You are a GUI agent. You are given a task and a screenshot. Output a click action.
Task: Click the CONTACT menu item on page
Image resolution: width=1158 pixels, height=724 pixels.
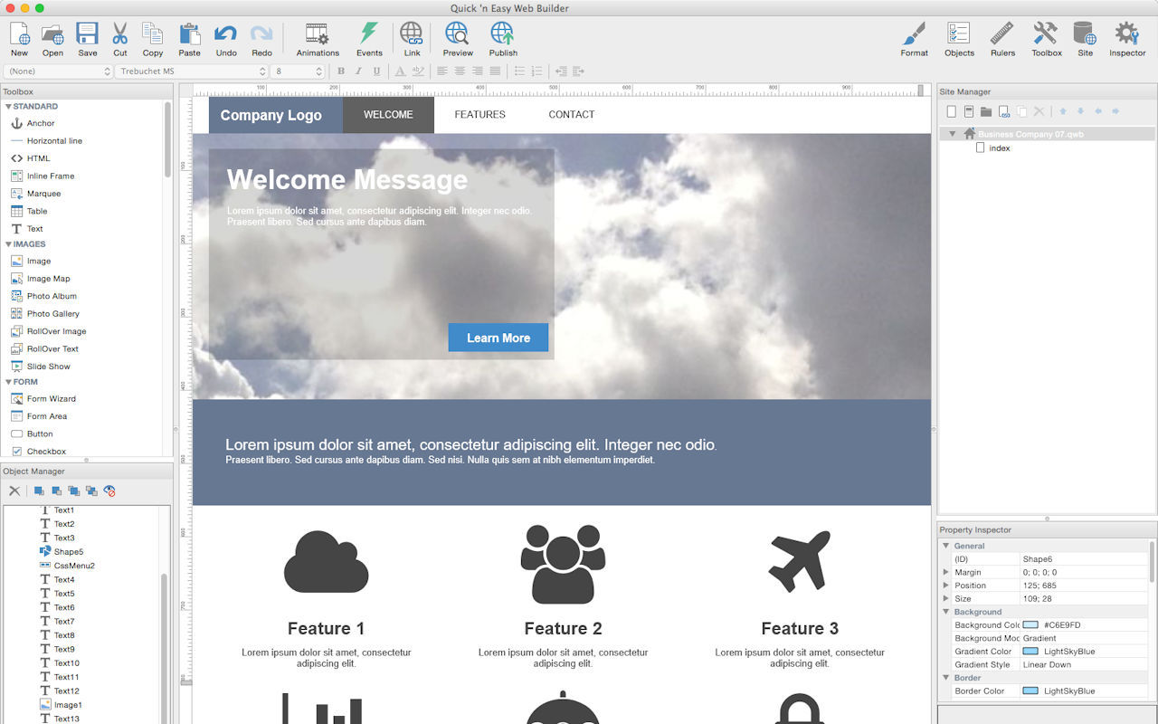571,115
